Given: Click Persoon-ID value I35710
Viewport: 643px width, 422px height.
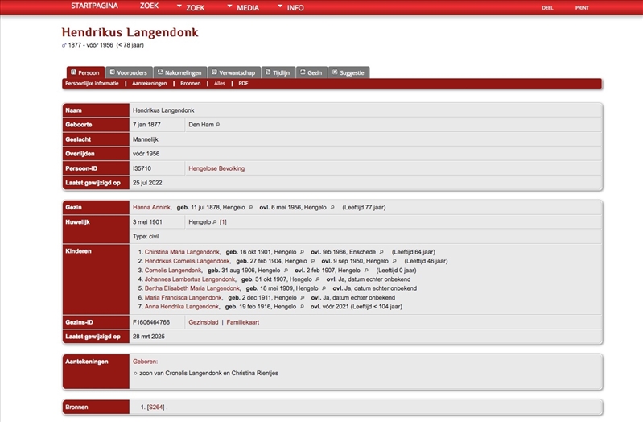Looking at the screenshot, I should pos(142,168).
